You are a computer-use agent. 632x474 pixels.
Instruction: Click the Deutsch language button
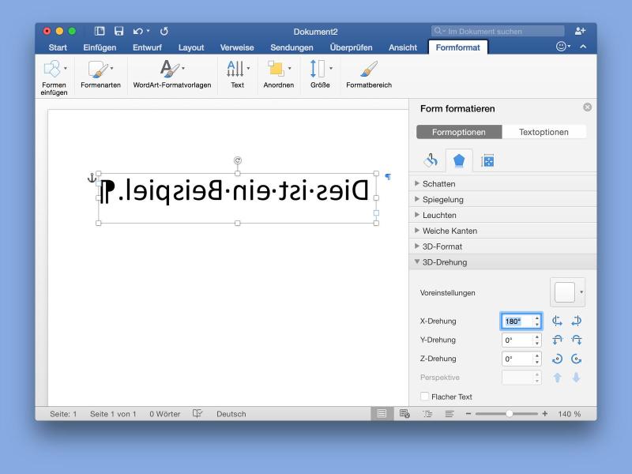[x=231, y=414]
